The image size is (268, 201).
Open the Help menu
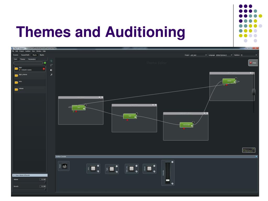point(44,51)
